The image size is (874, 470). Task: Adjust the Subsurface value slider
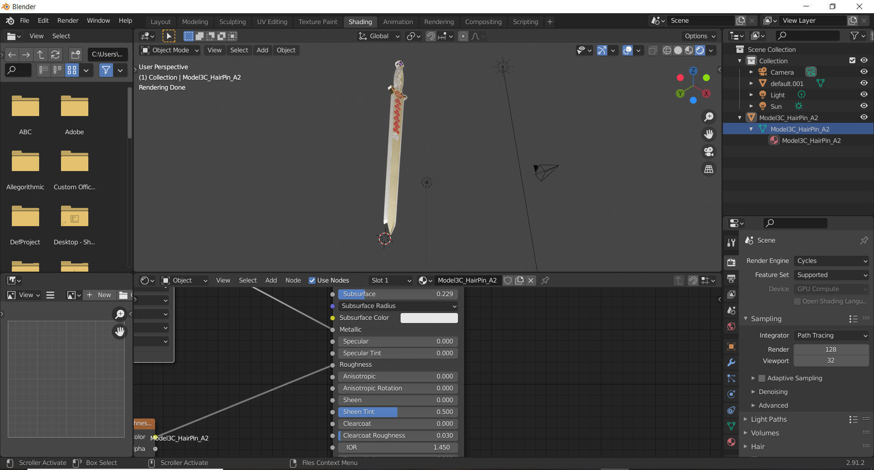[x=398, y=294]
